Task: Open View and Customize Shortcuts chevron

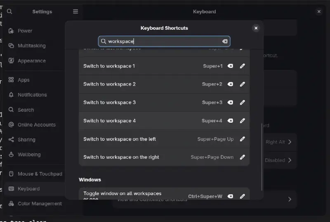Action: coord(290,199)
